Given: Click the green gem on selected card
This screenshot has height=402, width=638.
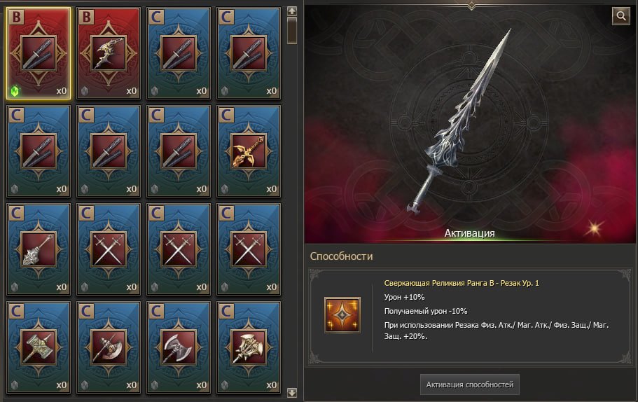Looking at the screenshot, I should tap(15, 91).
